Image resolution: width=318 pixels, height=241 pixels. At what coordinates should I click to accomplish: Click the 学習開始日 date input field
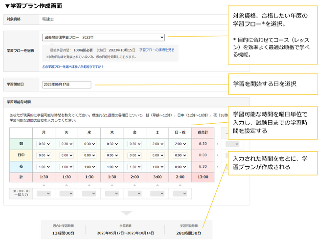point(67,85)
